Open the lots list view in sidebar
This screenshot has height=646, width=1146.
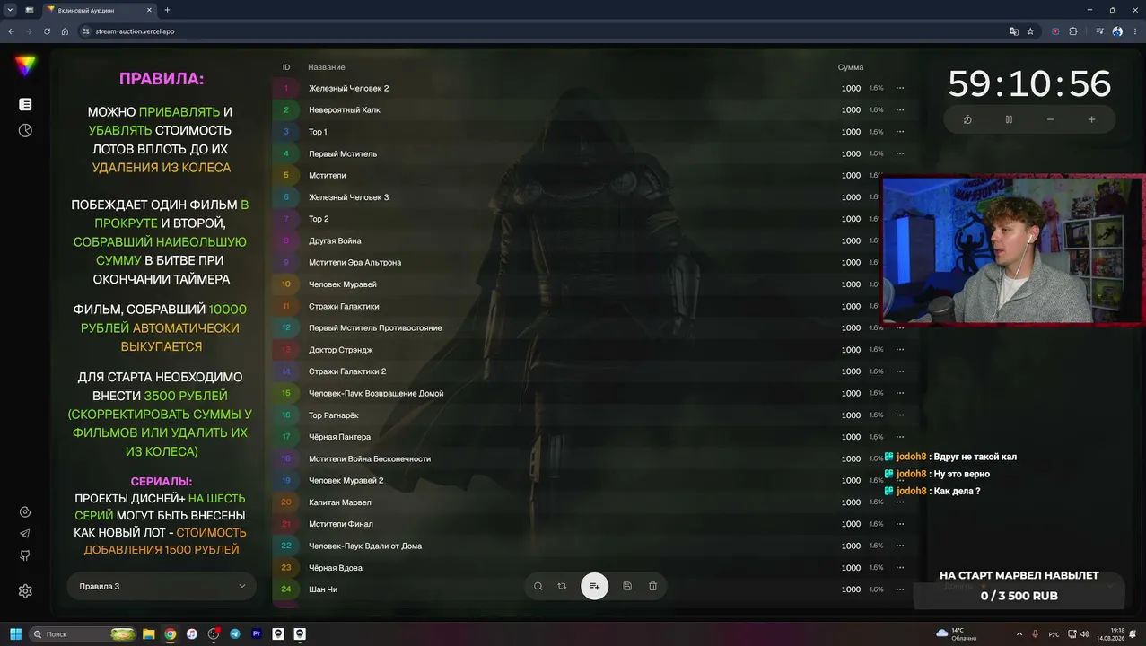click(25, 104)
